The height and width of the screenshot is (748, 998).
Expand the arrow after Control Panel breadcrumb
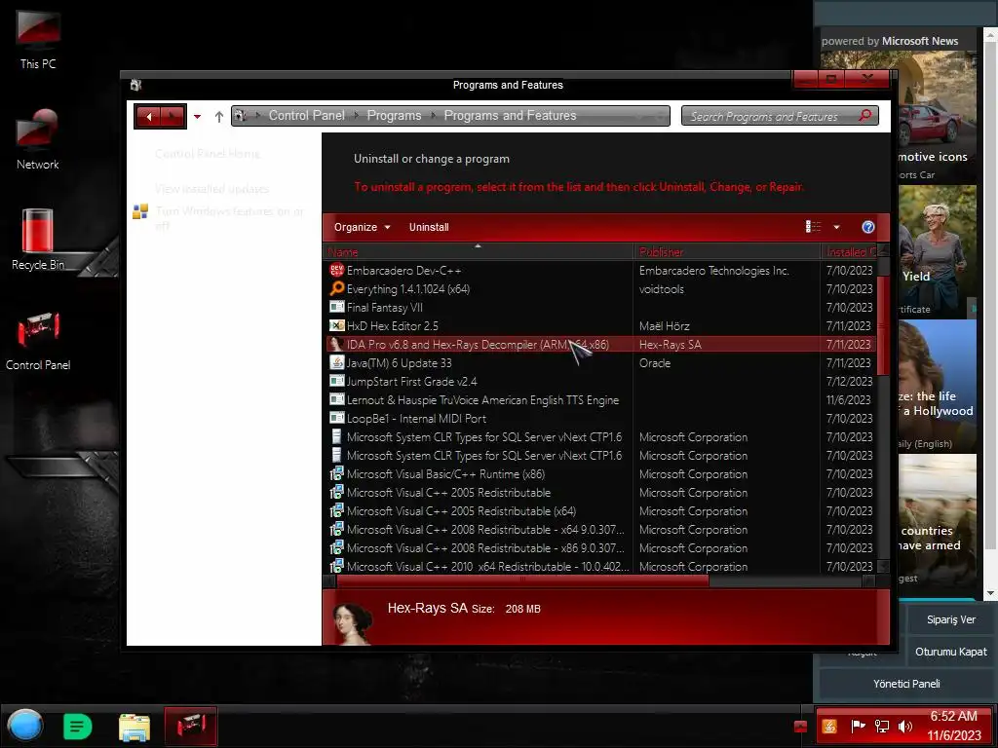[x=356, y=116]
